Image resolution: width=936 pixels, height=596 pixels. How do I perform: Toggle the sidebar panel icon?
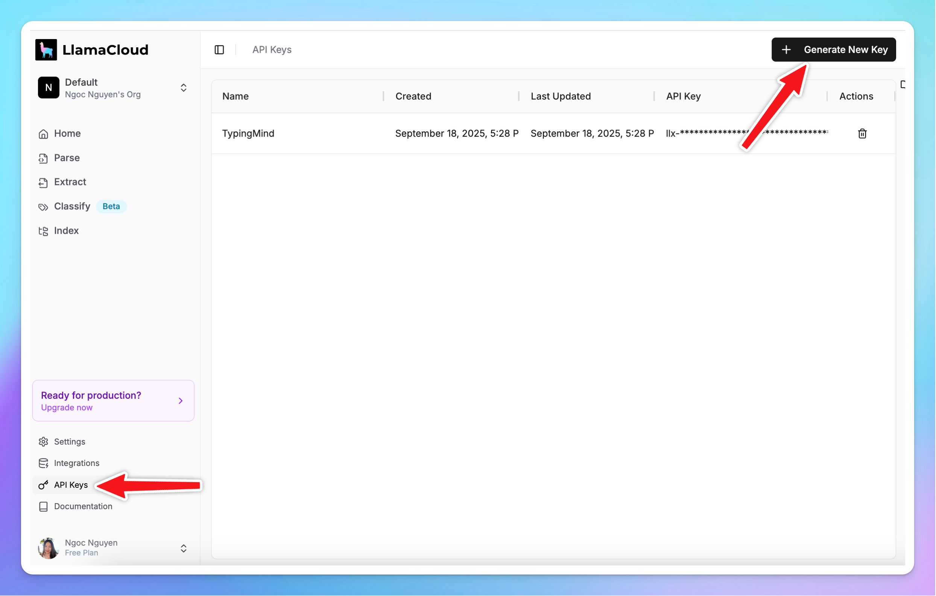click(x=219, y=50)
